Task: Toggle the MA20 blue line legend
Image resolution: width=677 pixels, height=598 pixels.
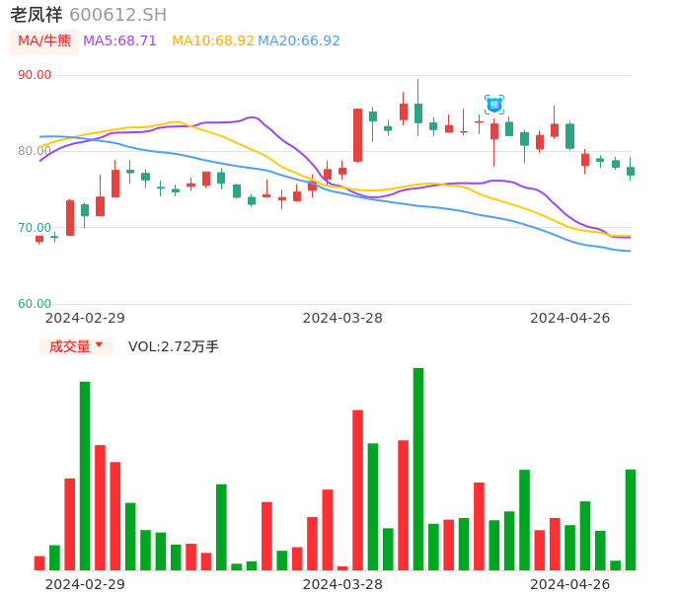Action: click(299, 41)
